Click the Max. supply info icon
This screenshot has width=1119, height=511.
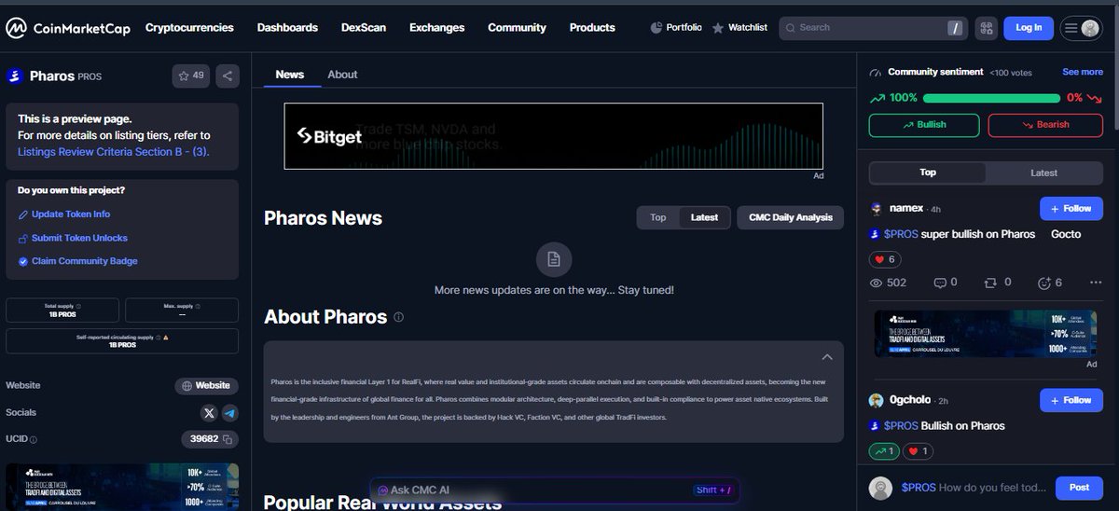pos(198,306)
